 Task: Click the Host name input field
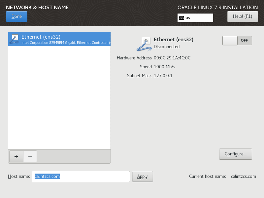81,177
